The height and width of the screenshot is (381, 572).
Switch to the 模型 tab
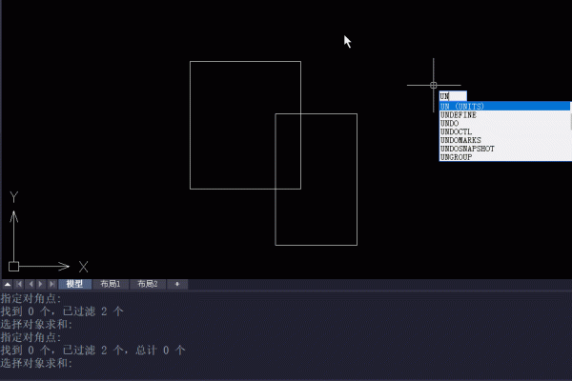click(x=74, y=284)
